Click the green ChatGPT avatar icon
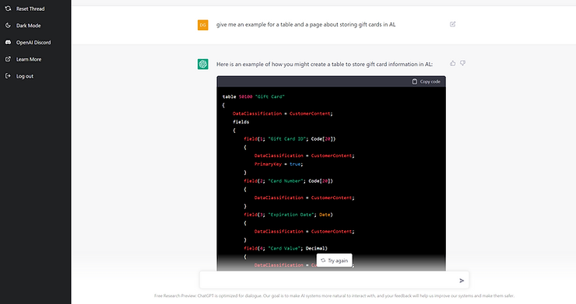 [203, 64]
